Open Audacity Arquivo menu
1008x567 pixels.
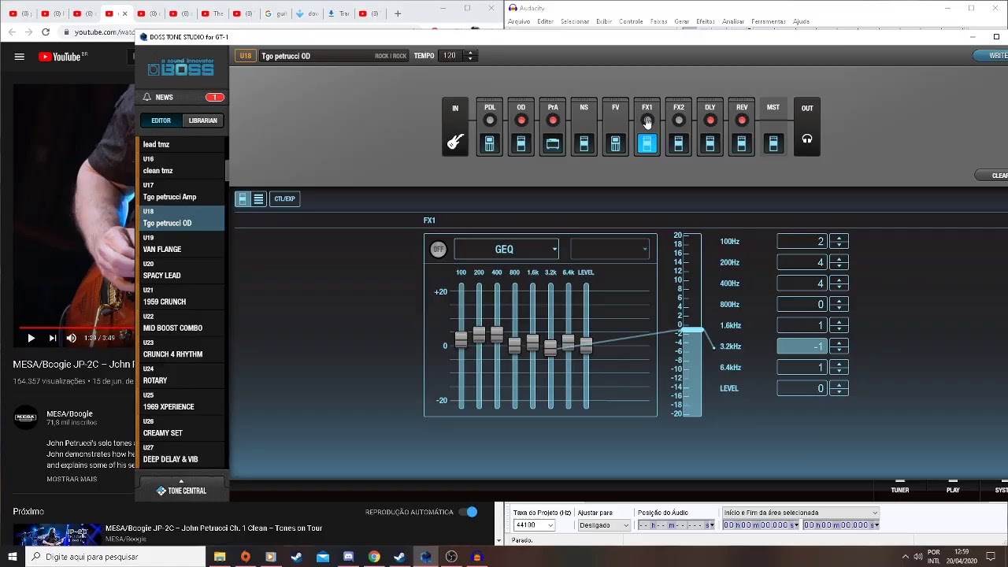(519, 21)
